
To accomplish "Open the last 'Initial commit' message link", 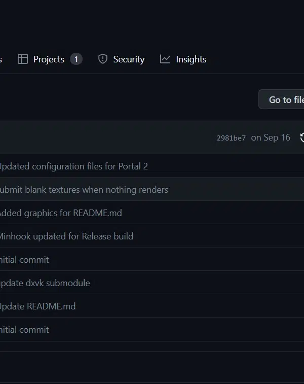I will click(24, 330).
